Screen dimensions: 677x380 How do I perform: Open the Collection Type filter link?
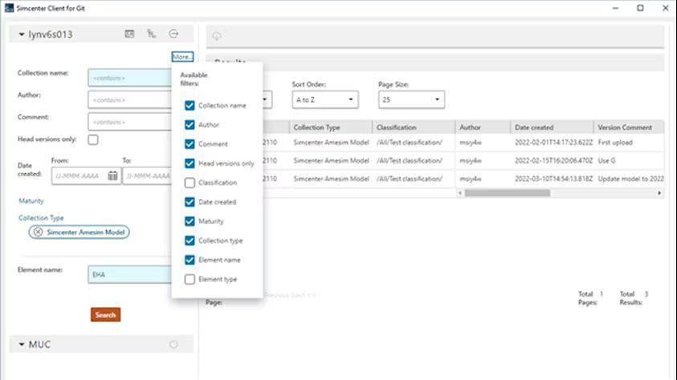coord(41,218)
